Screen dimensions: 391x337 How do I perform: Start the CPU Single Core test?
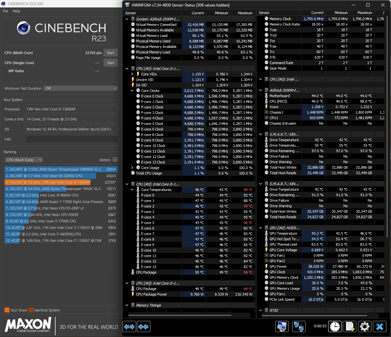click(x=111, y=63)
